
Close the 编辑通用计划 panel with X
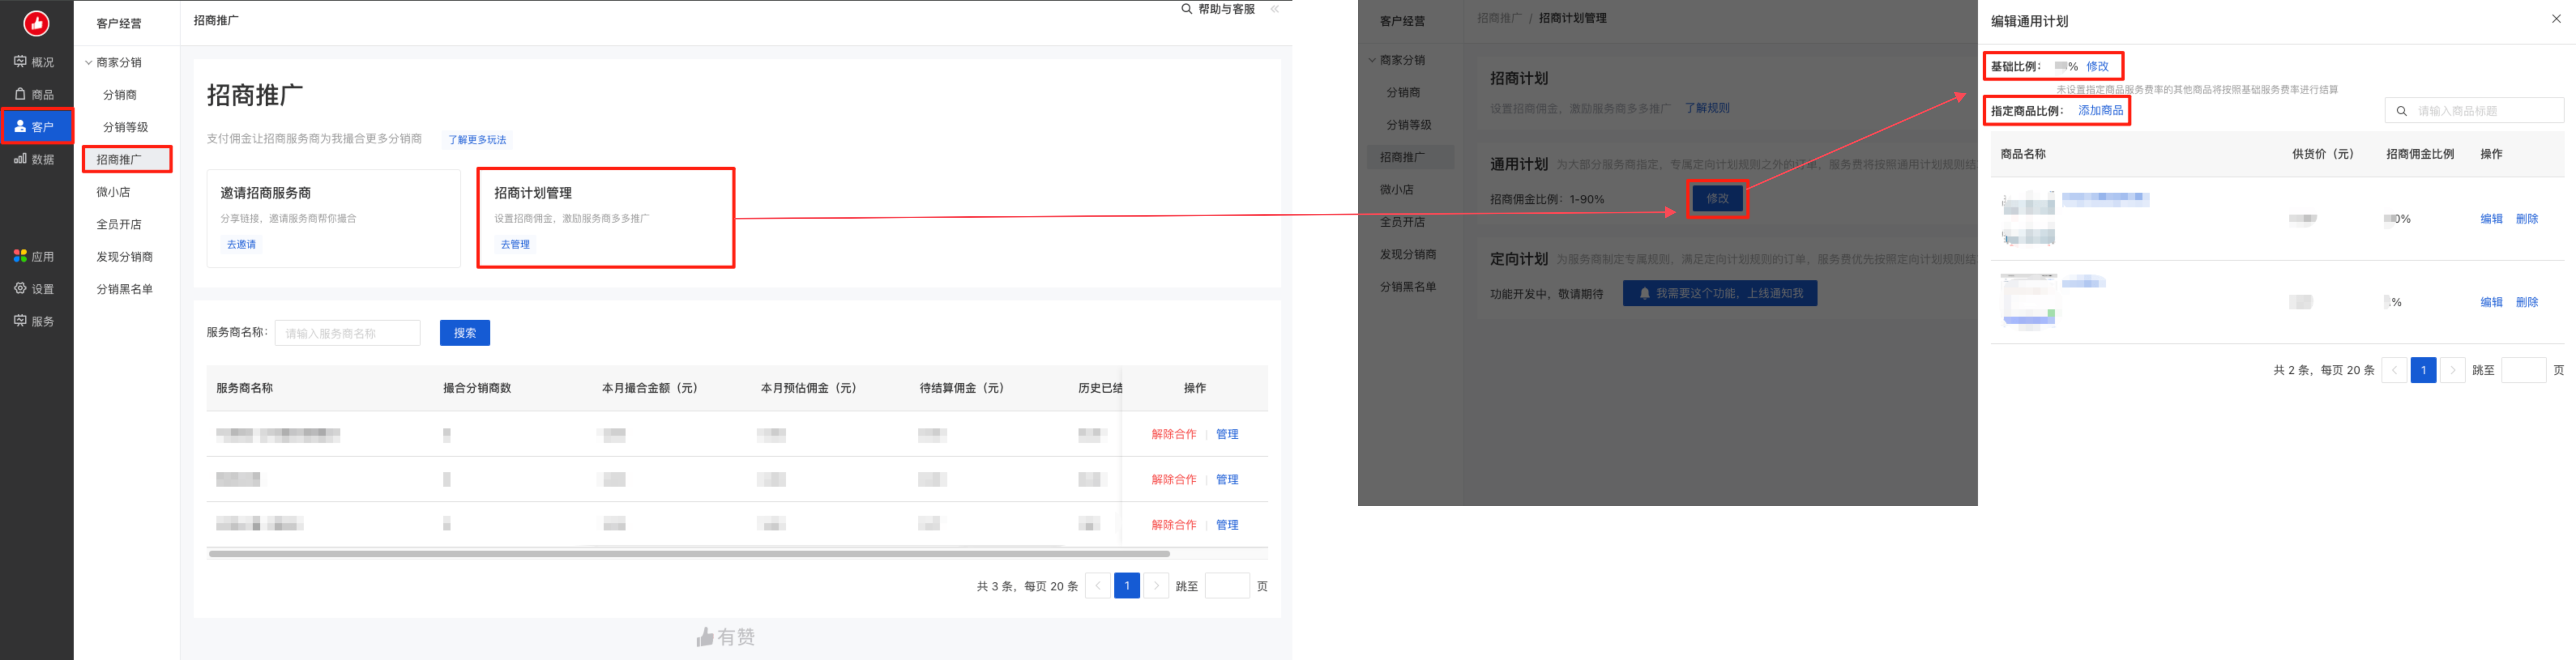[x=2556, y=19]
